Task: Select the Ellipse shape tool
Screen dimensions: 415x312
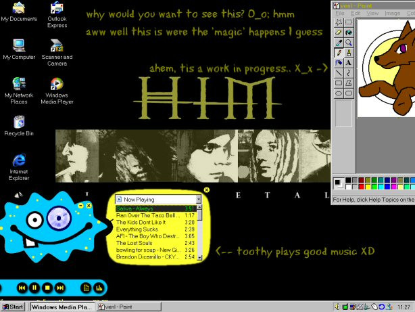Action: 339,93
